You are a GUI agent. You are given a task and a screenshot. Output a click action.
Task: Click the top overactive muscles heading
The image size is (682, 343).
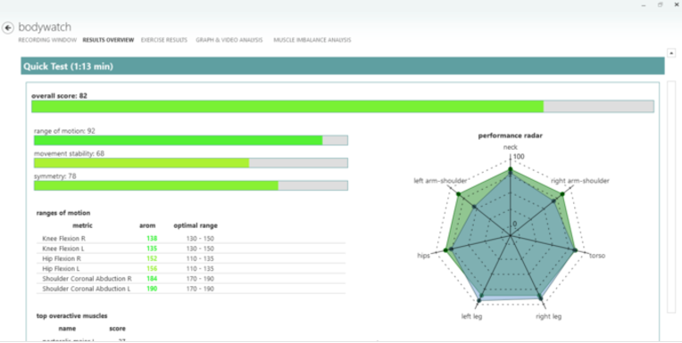coord(71,315)
